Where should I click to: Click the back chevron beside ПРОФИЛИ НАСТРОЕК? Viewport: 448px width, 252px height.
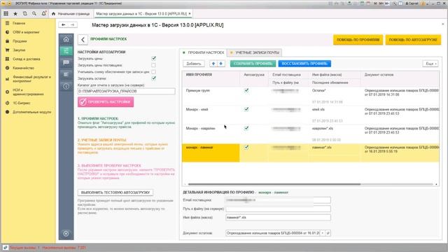83,39
